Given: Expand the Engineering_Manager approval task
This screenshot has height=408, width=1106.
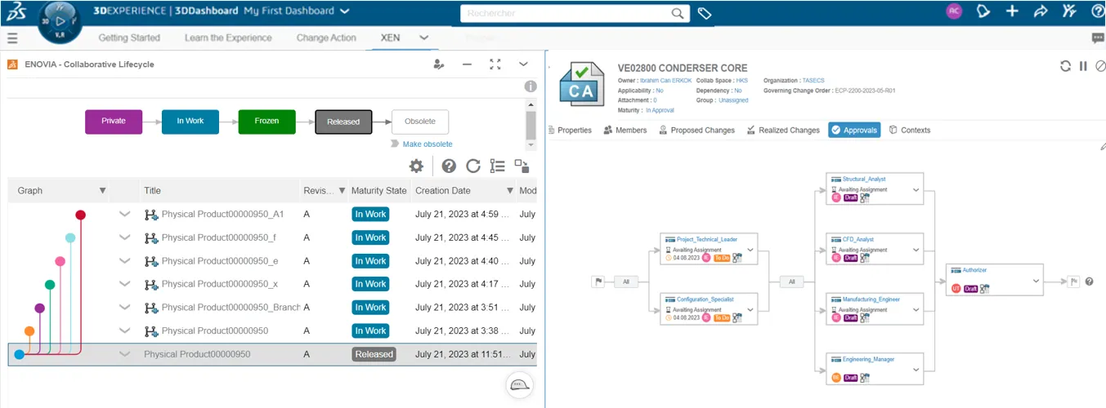Looking at the screenshot, I should pyautogui.click(x=916, y=370).
